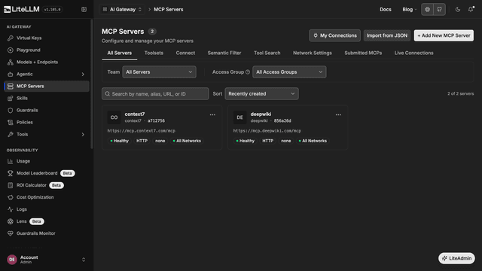Open Playground from sidebar

tap(47, 50)
